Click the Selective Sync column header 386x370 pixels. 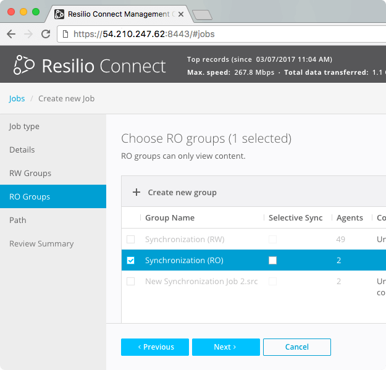[x=295, y=217]
